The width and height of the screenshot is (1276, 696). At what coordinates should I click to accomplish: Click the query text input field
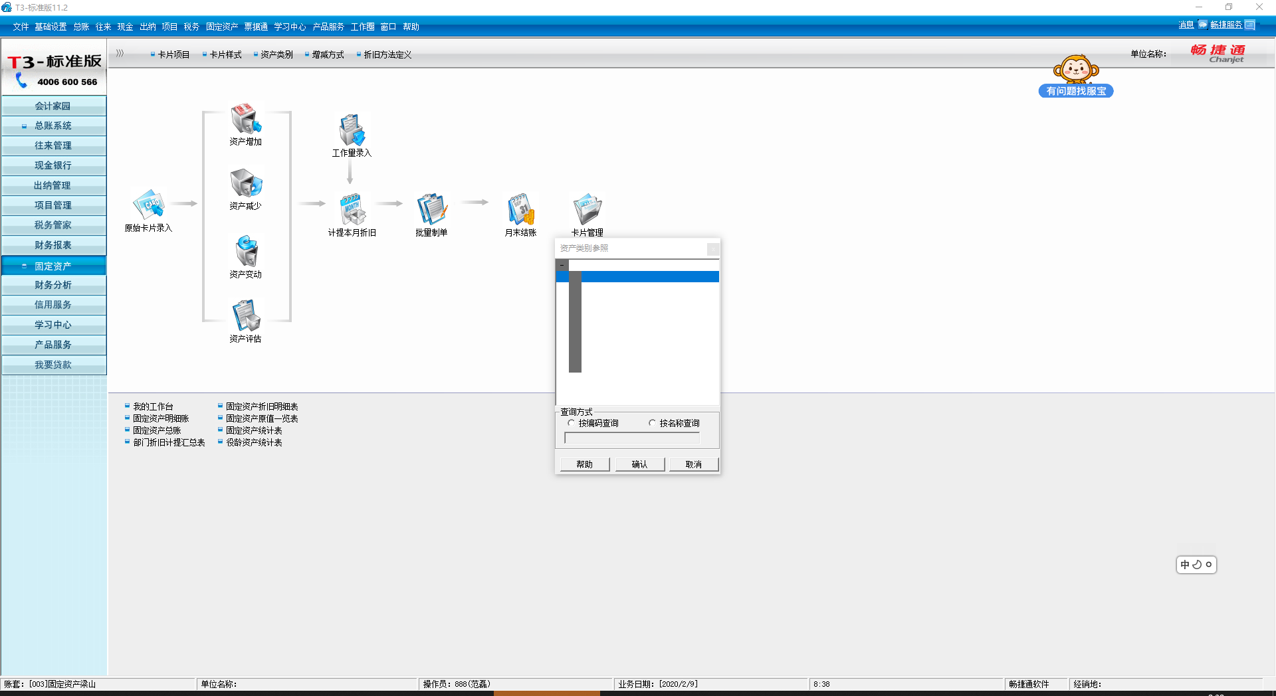(632, 438)
